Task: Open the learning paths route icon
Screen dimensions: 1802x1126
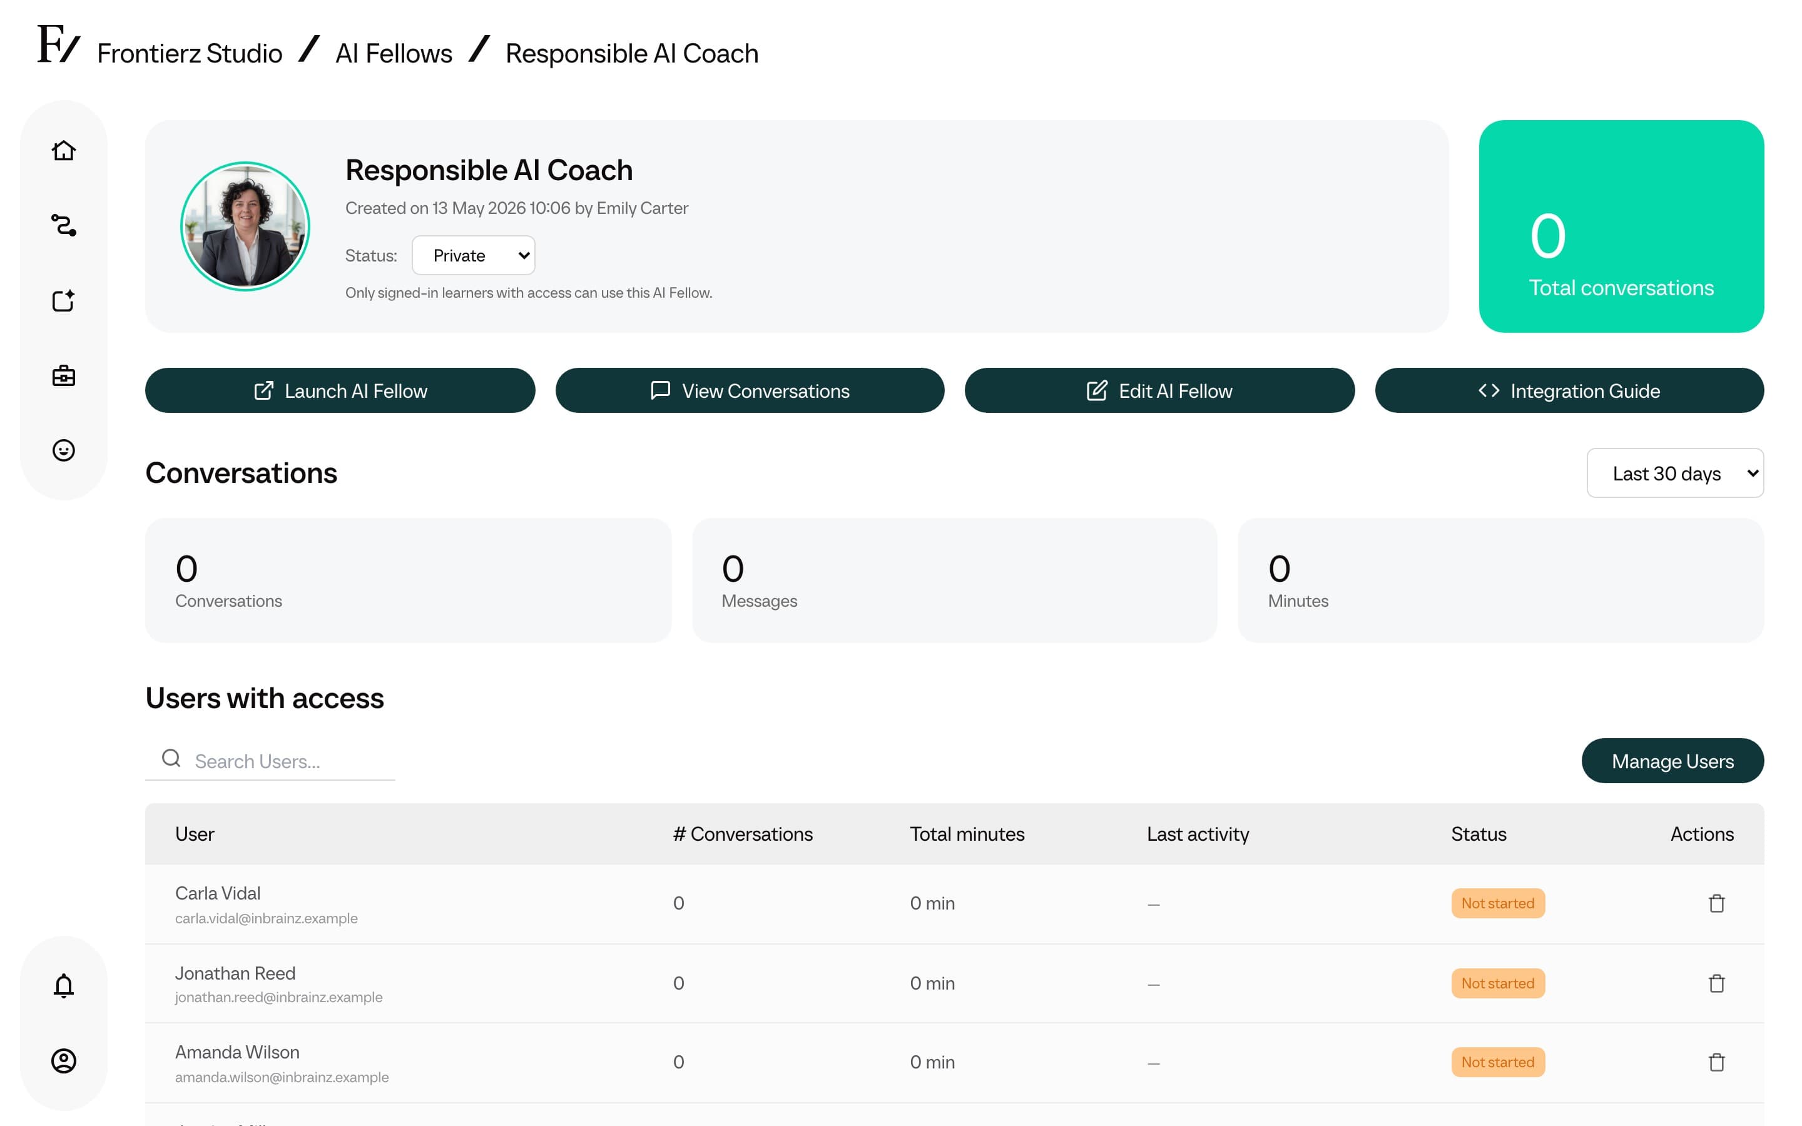Action: point(63,225)
